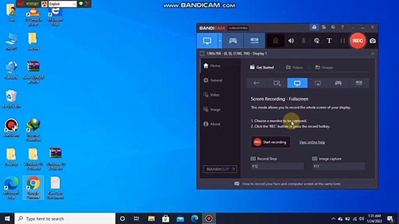This screenshot has width=399, height=224.
Task: Open the English language dropdown at top
Action: point(62,4)
